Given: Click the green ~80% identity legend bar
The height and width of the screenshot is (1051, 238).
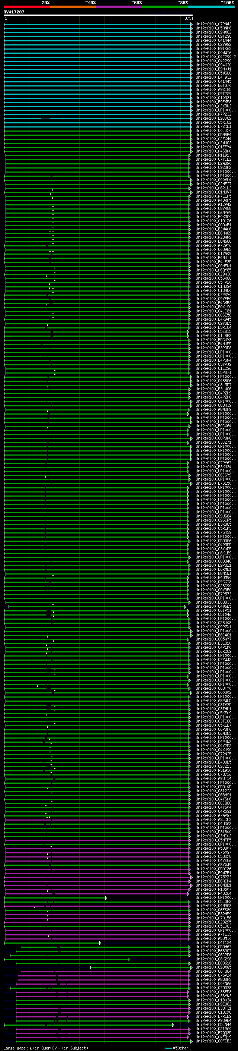Looking at the screenshot, I should [165, 7].
